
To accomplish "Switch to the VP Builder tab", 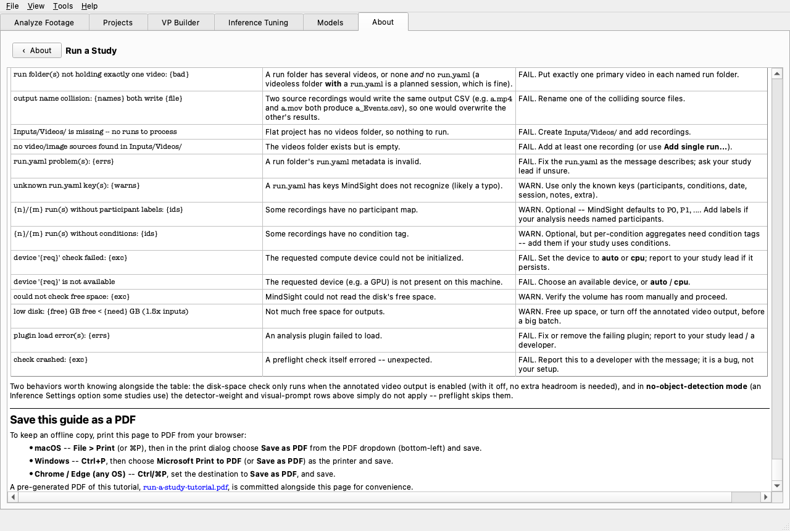I will pyautogui.click(x=181, y=22).
